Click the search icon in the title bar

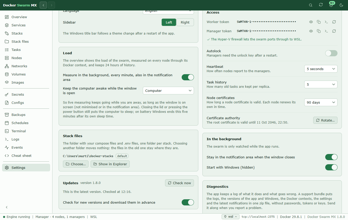tap(311, 5)
